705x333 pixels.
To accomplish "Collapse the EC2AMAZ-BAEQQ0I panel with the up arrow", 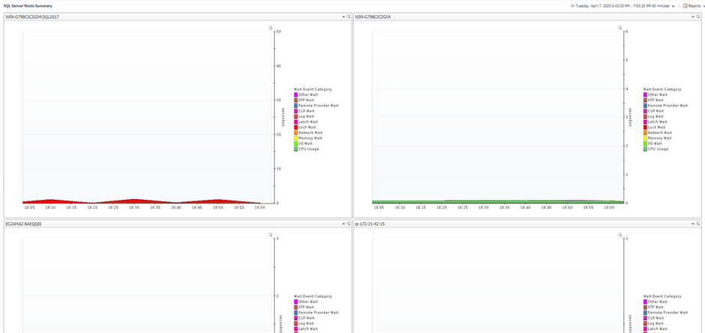I will click(343, 224).
